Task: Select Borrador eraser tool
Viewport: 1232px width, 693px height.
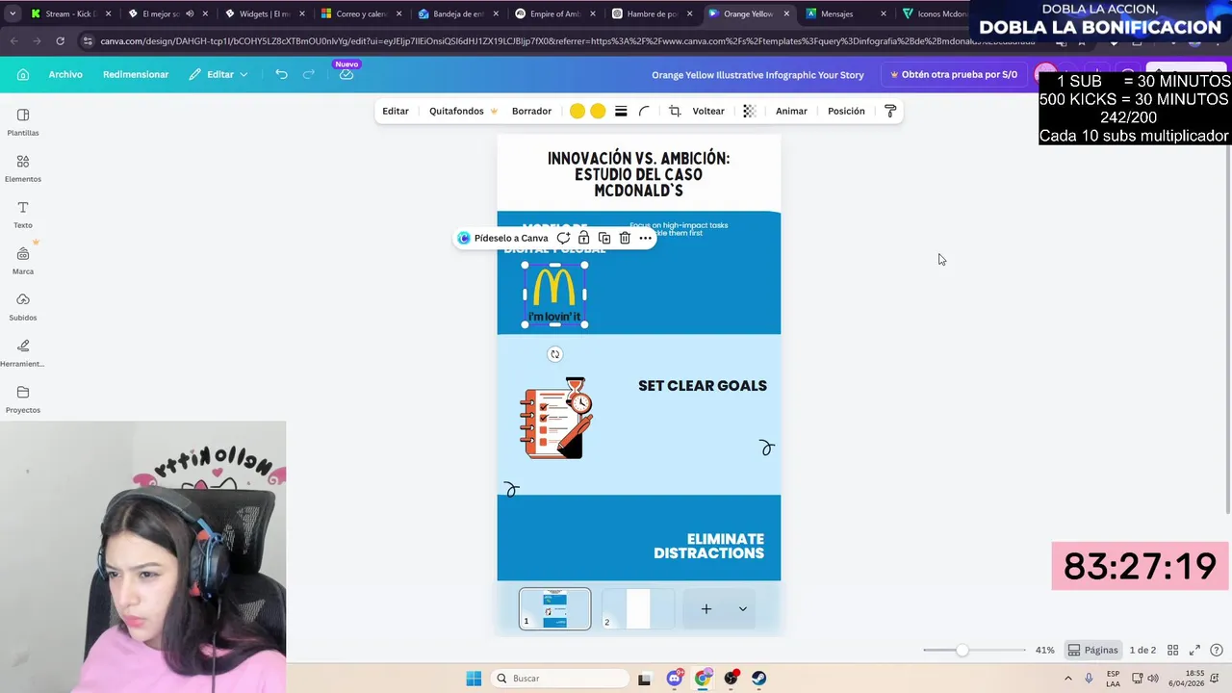Action: click(531, 111)
